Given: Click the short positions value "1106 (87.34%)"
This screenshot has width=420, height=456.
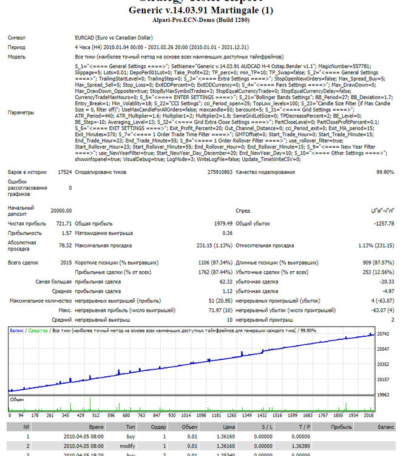Looking at the screenshot, I should (215, 263).
